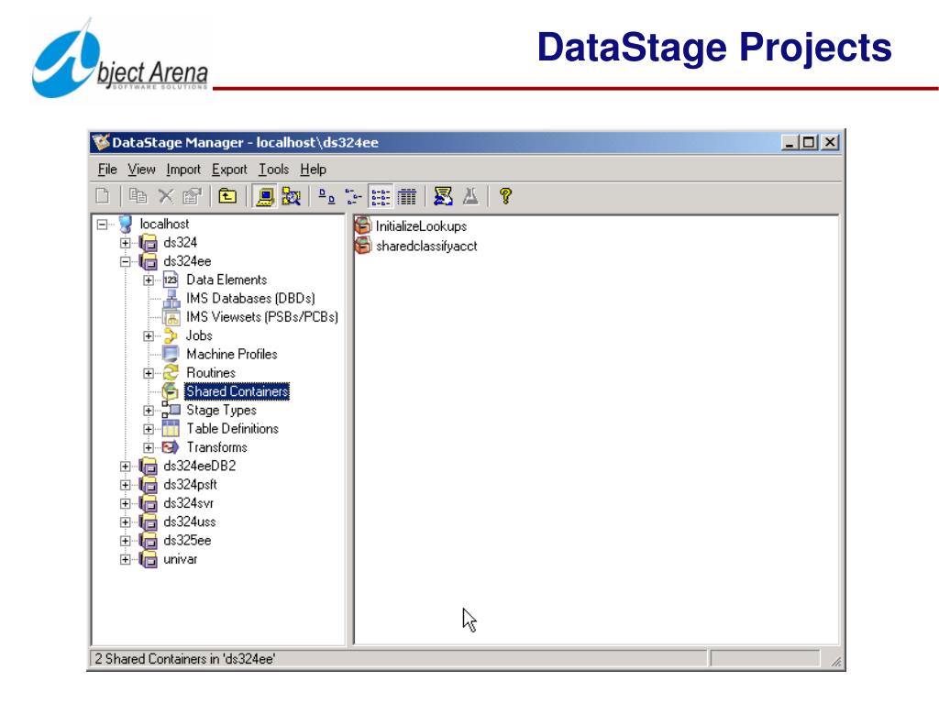
Task: Expand the ds324psft project node
Action: pos(125,485)
